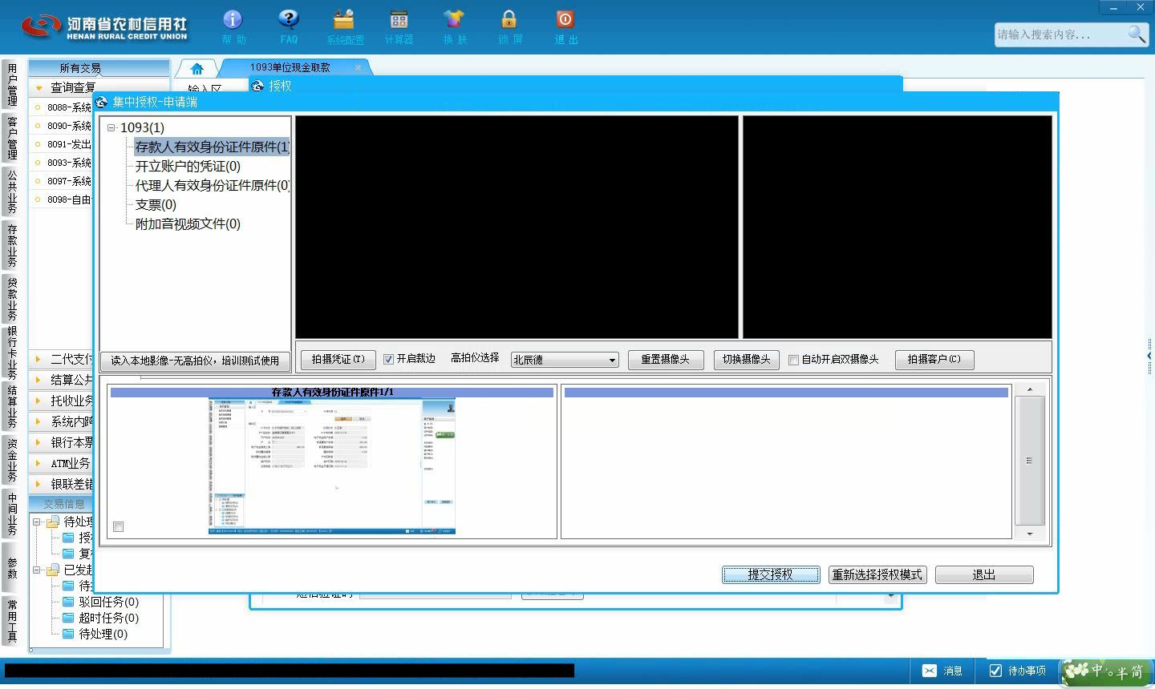Toggle the 开启裁边 checkbox
The width and height of the screenshot is (1155, 689).
pos(388,359)
